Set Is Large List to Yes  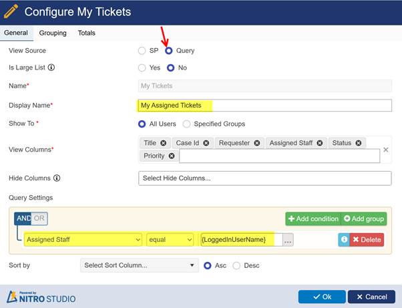pyautogui.click(x=141, y=67)
